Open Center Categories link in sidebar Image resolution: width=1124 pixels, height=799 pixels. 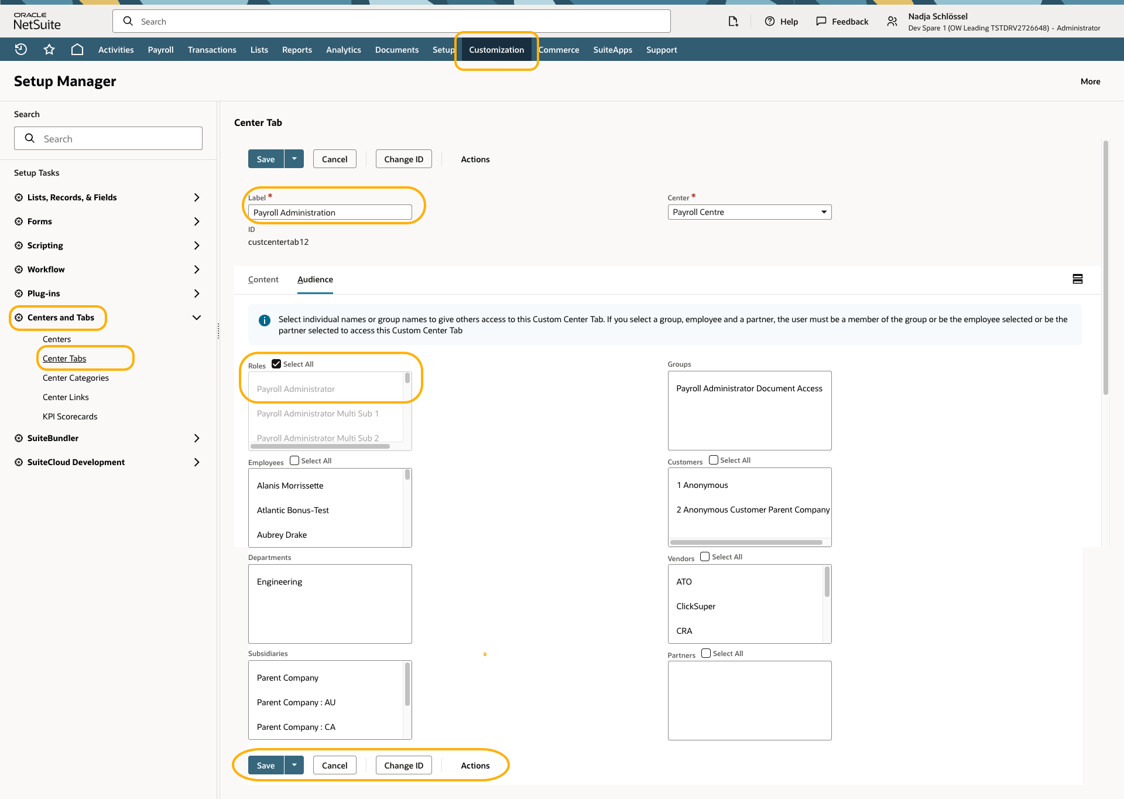pyautogui.click(x=76, y=378)
